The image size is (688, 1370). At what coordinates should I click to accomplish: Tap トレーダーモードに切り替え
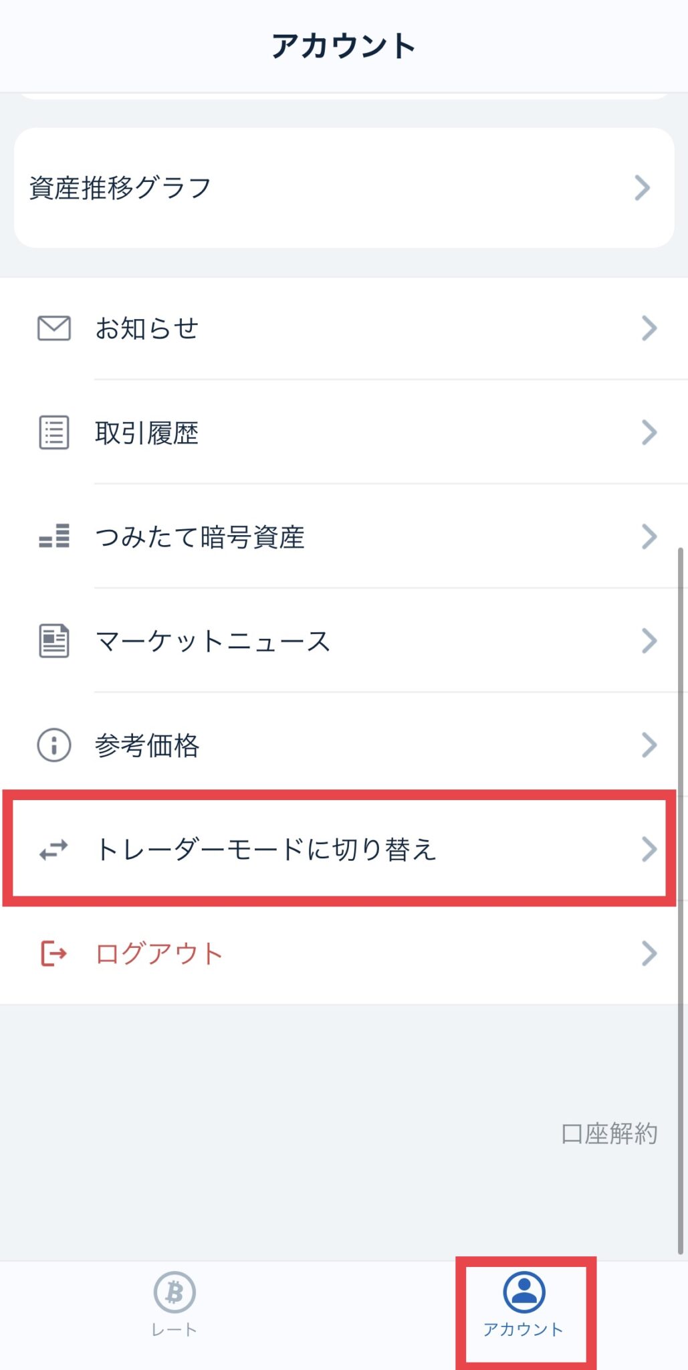(x=267, y=850)
